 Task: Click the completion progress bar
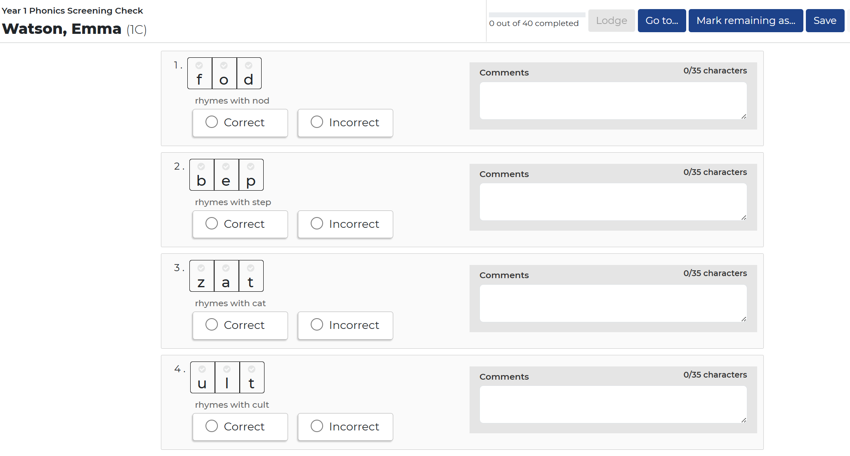(537, 15)
